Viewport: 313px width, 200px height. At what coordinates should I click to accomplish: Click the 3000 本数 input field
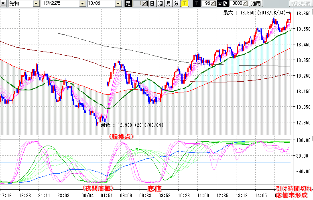[x=234, y=4]
